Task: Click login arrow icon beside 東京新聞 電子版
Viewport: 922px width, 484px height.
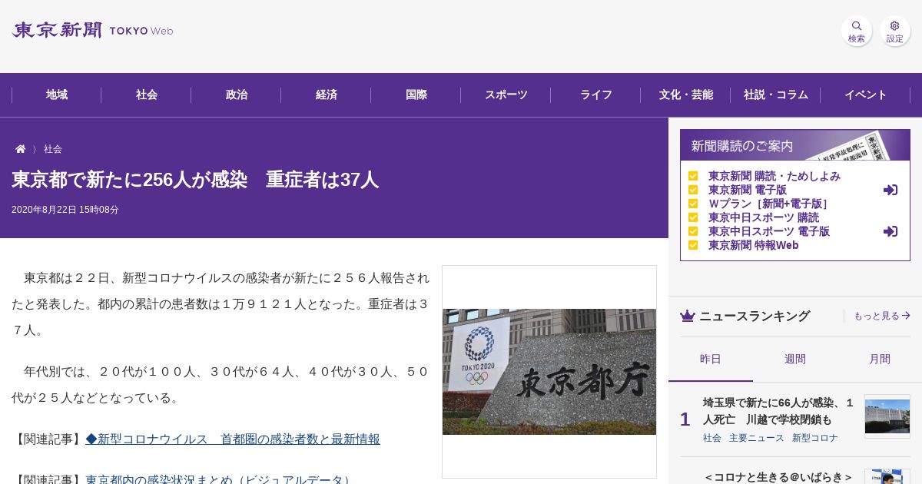Action: pos(890,190)
